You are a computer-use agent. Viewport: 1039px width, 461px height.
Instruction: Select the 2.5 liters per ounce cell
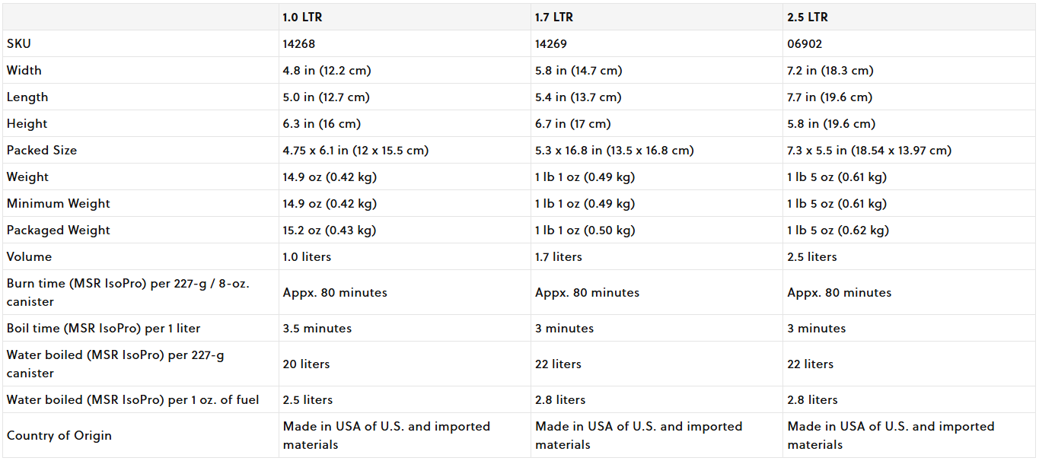(x=308, y=400)
